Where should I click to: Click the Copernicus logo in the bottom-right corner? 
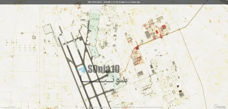pos(221,106)
